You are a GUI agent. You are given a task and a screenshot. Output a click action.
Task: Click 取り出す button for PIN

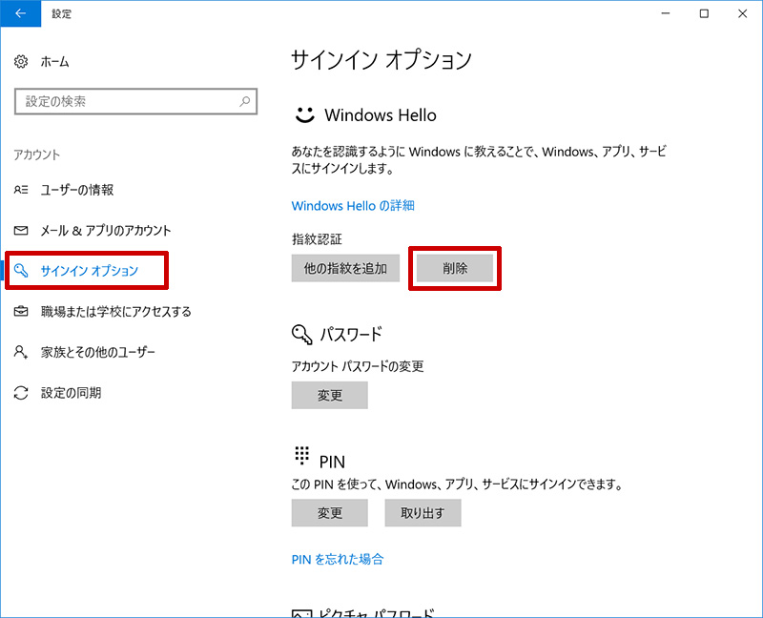coord(423,513)
